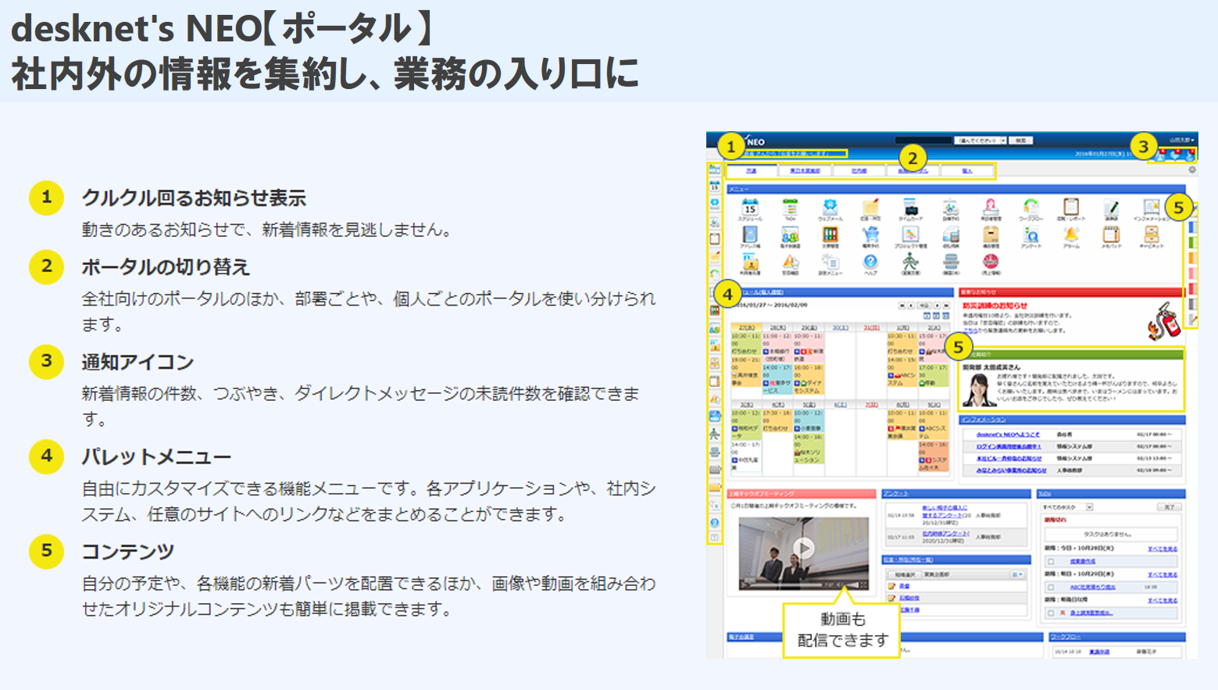Click the こちら link in the disaster drill notice

click(x=970, y=330)
